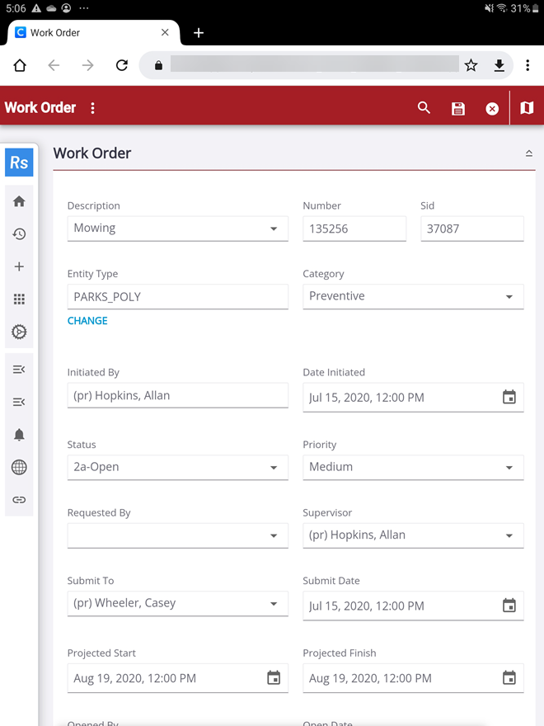This screenshot has width=544, height=726.
Task: Click the plus icon in the sidebar
Action: click(19, 266)
